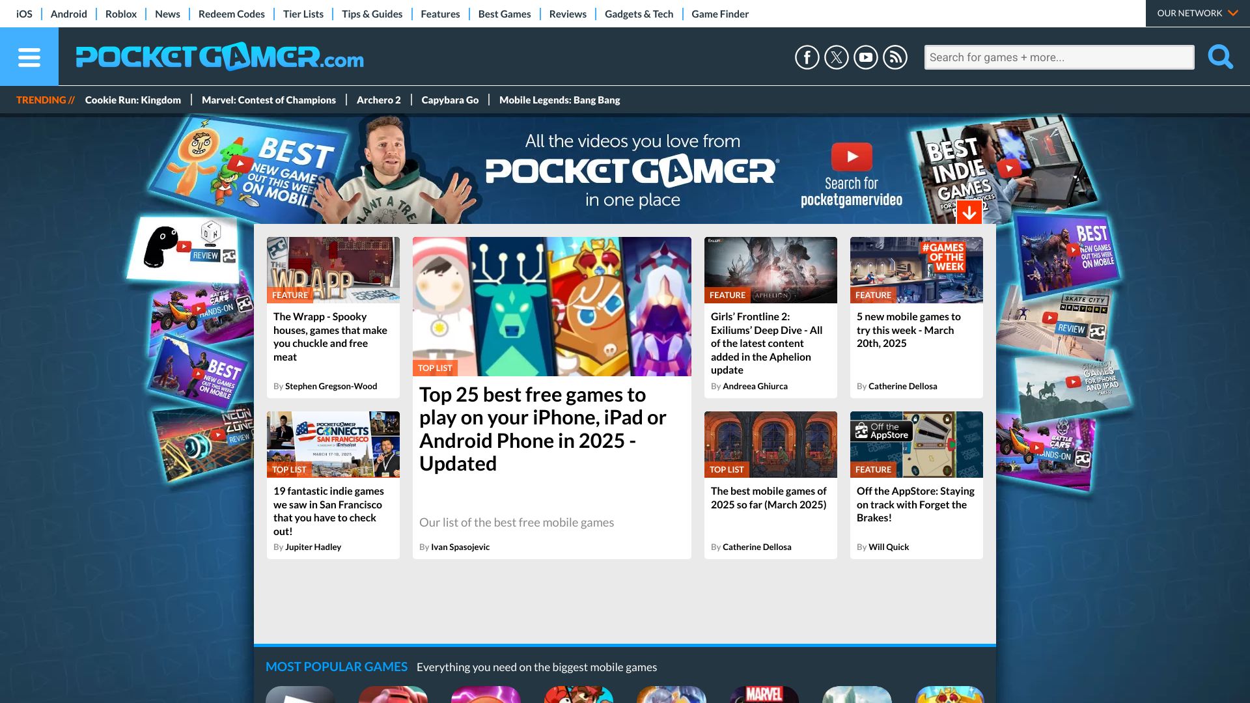The height and width of the screenshot is (703, 1250).
Task: Click the X (Twitter) social icon
Action: click(836, 57)
